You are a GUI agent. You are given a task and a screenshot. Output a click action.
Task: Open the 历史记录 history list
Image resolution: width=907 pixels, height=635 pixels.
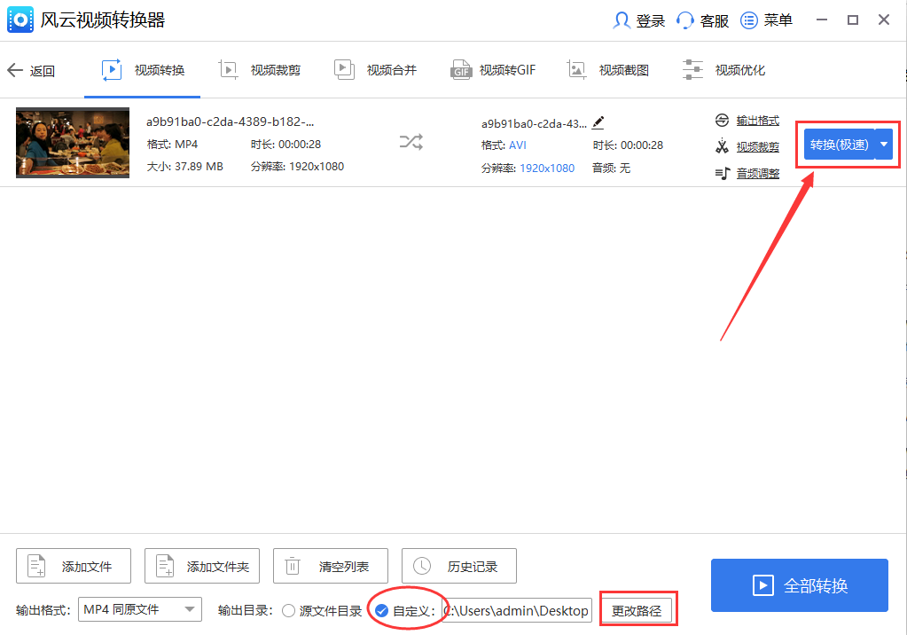click(458, 566)
